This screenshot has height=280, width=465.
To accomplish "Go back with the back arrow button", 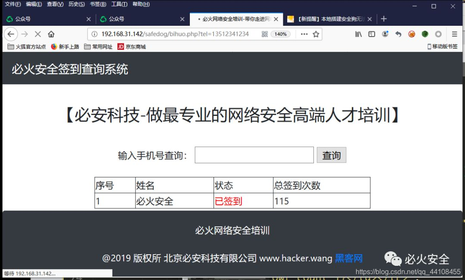I will 11,34.
